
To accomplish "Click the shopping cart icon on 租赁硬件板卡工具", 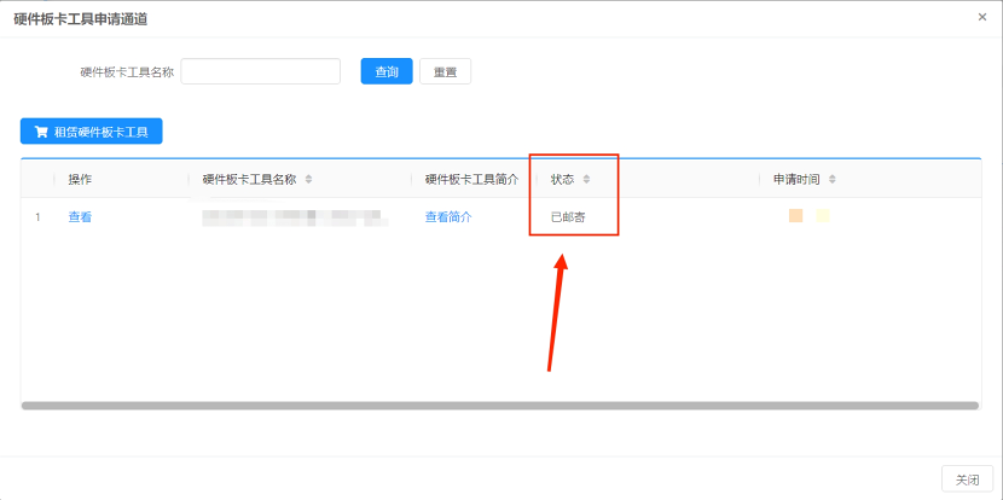I will click(x=41, y=132).
